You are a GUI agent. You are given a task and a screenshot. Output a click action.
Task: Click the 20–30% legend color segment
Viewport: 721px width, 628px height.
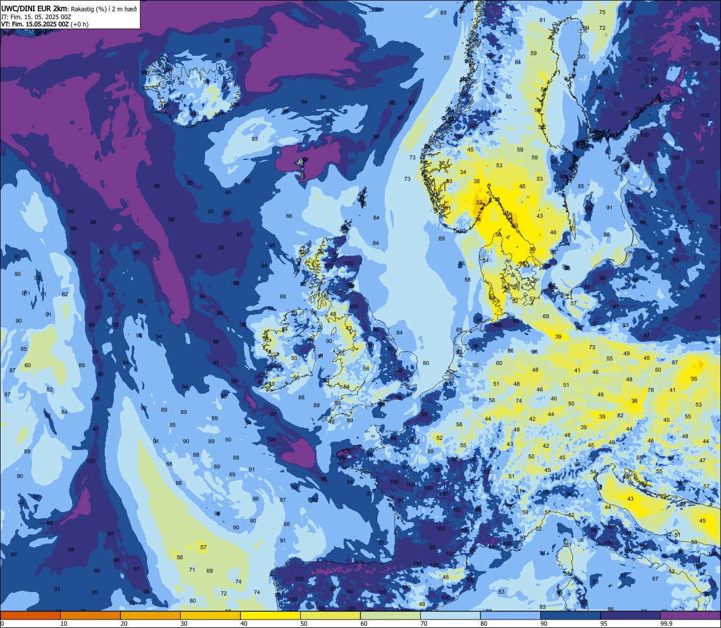pyautogui.click(x=150, y=616)
